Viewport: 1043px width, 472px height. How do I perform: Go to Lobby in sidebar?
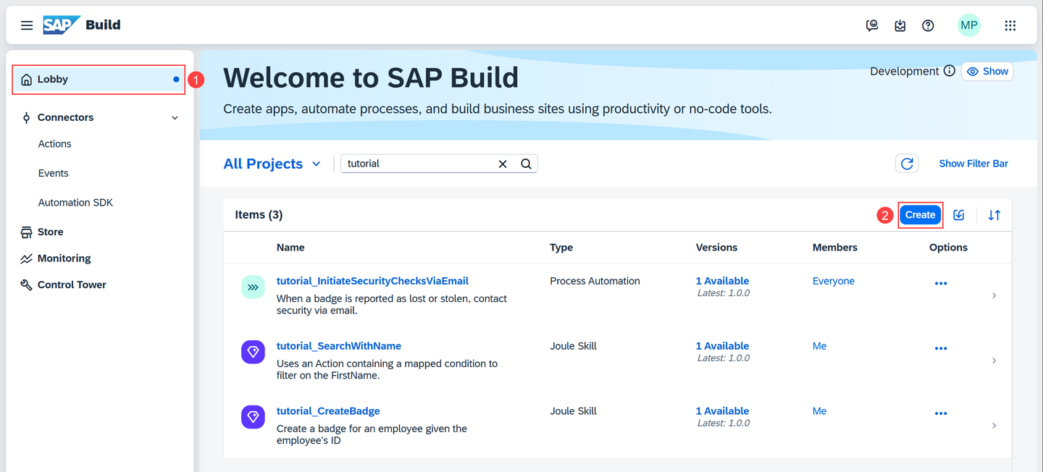pos(99,80)
